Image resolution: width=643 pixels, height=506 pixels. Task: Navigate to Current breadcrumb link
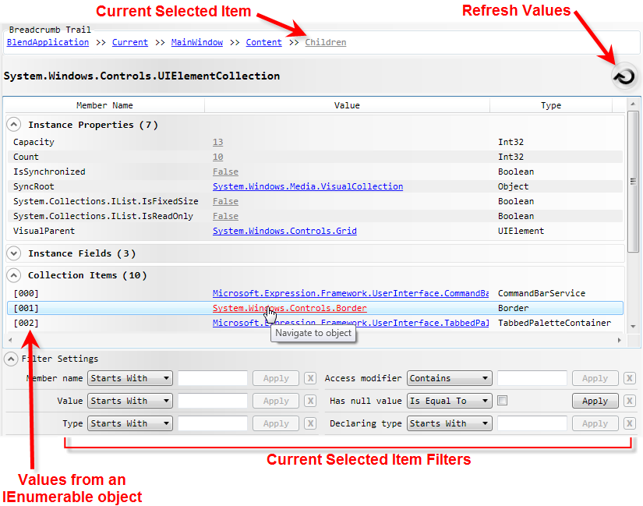click(130, 42)
